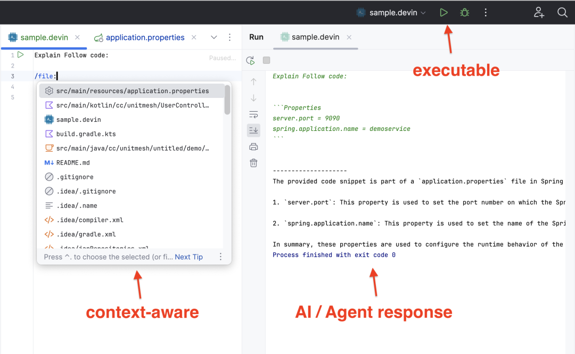
Task: Jump down the stack trace arrow
Action: click(253, 98)
